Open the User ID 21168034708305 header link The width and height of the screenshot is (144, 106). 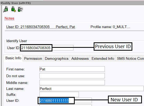[x=28, y=27]
